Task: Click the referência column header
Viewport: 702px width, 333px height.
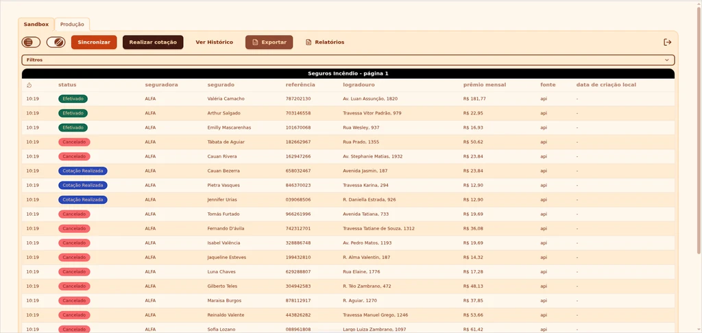Action: [x=300, y=84]
